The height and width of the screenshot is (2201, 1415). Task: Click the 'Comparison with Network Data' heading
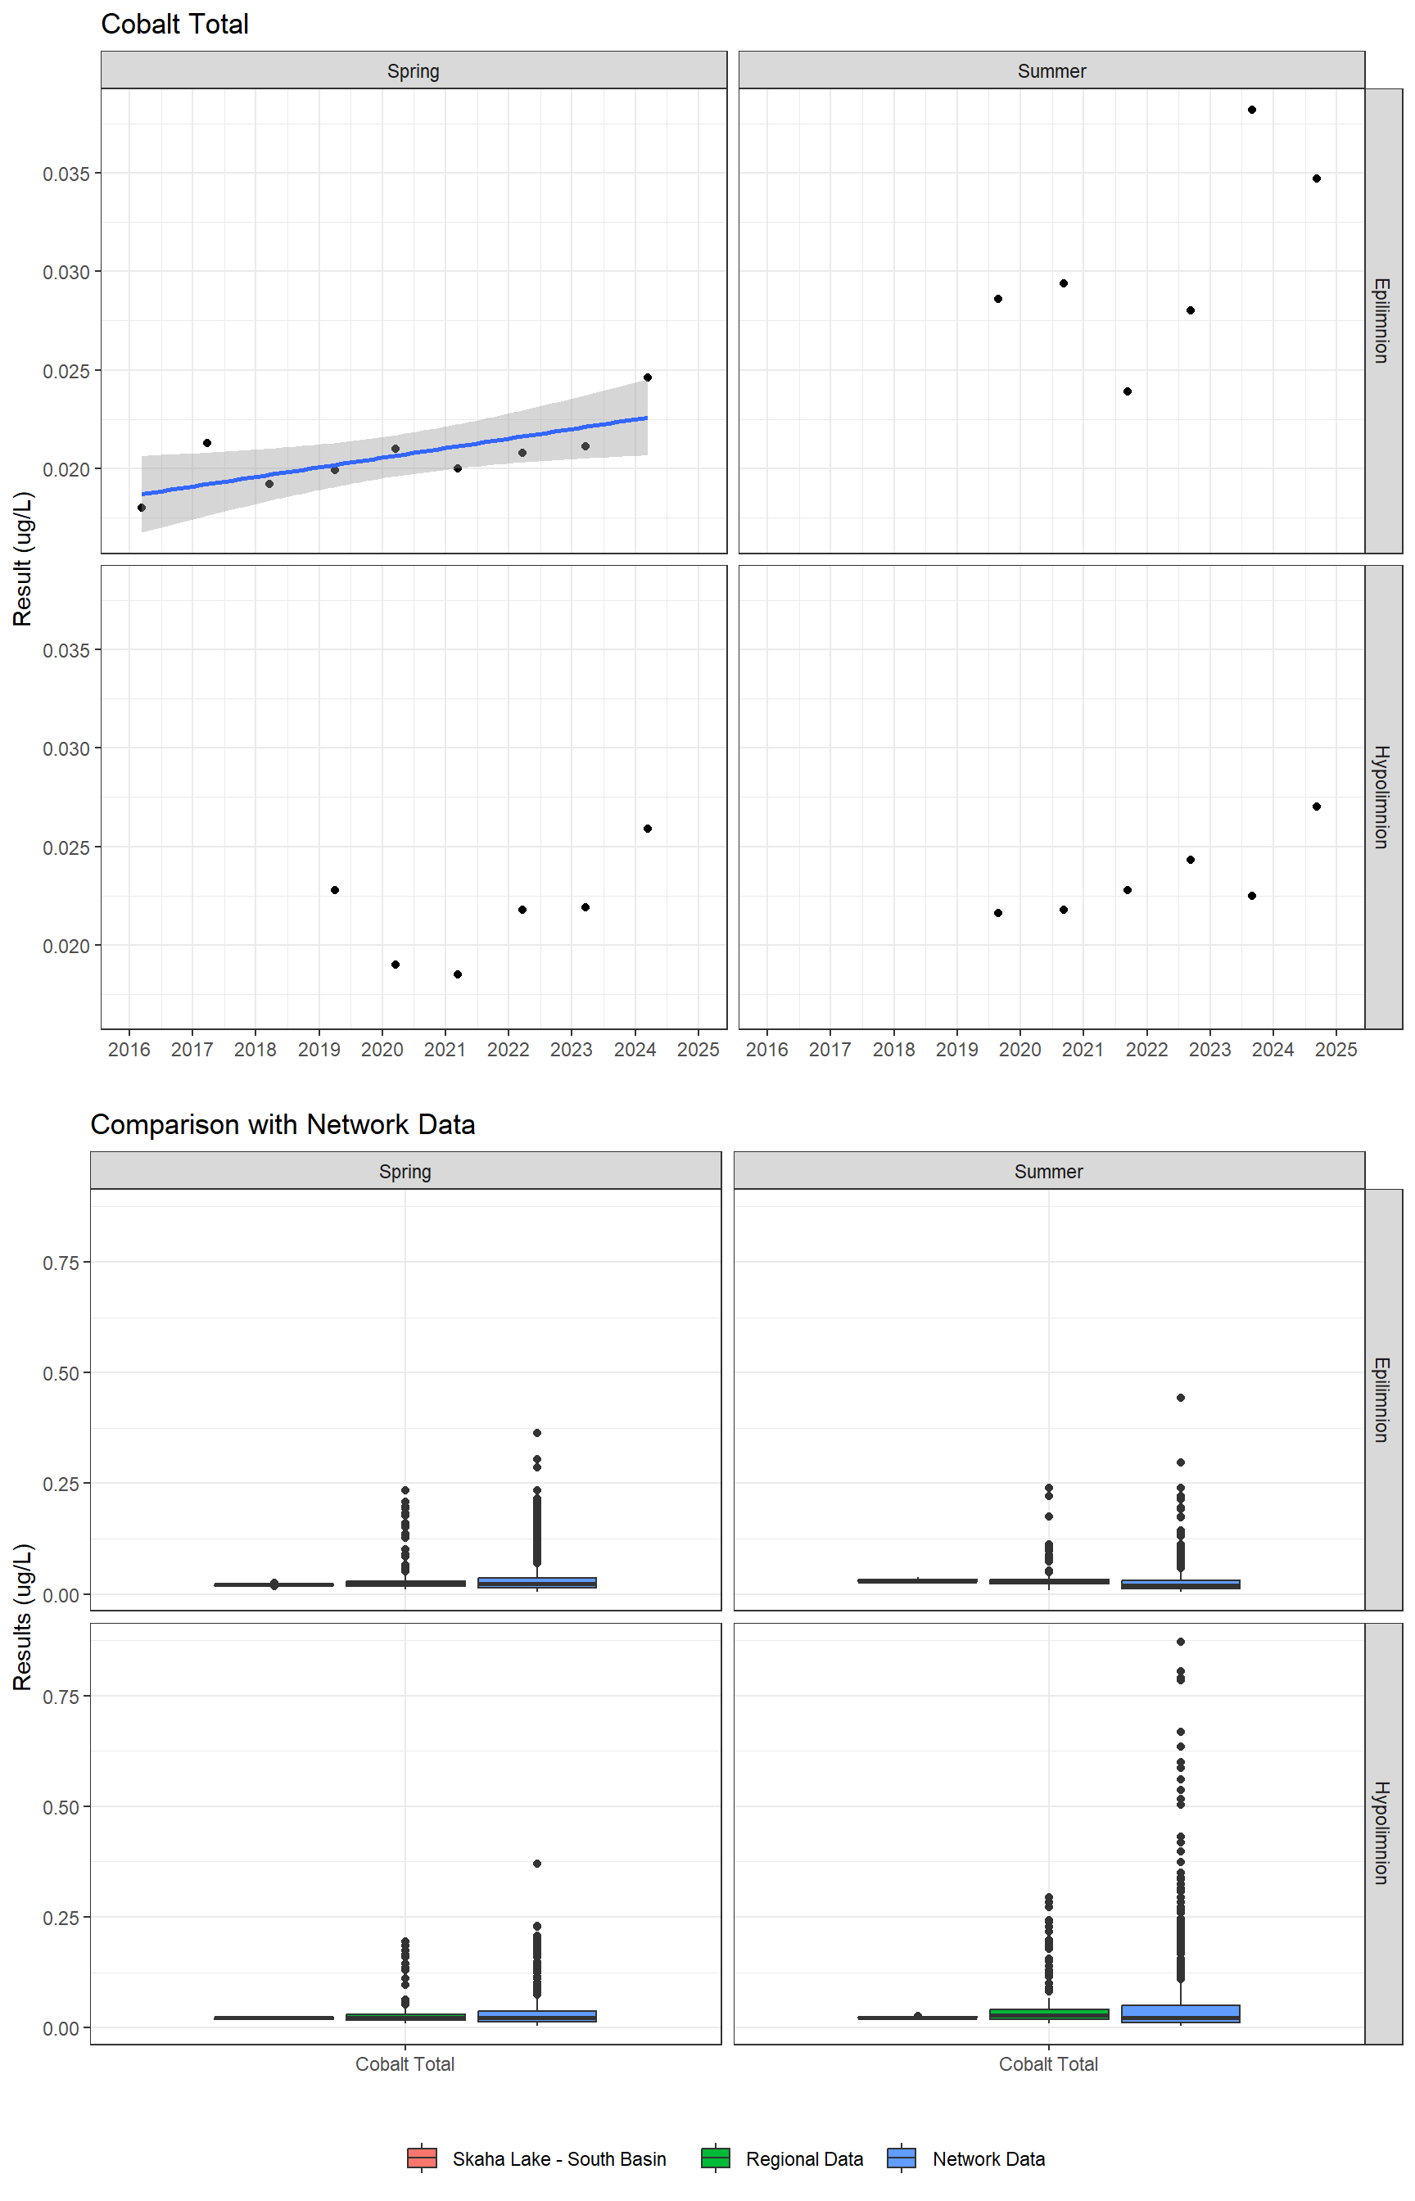click(283, 1124)
